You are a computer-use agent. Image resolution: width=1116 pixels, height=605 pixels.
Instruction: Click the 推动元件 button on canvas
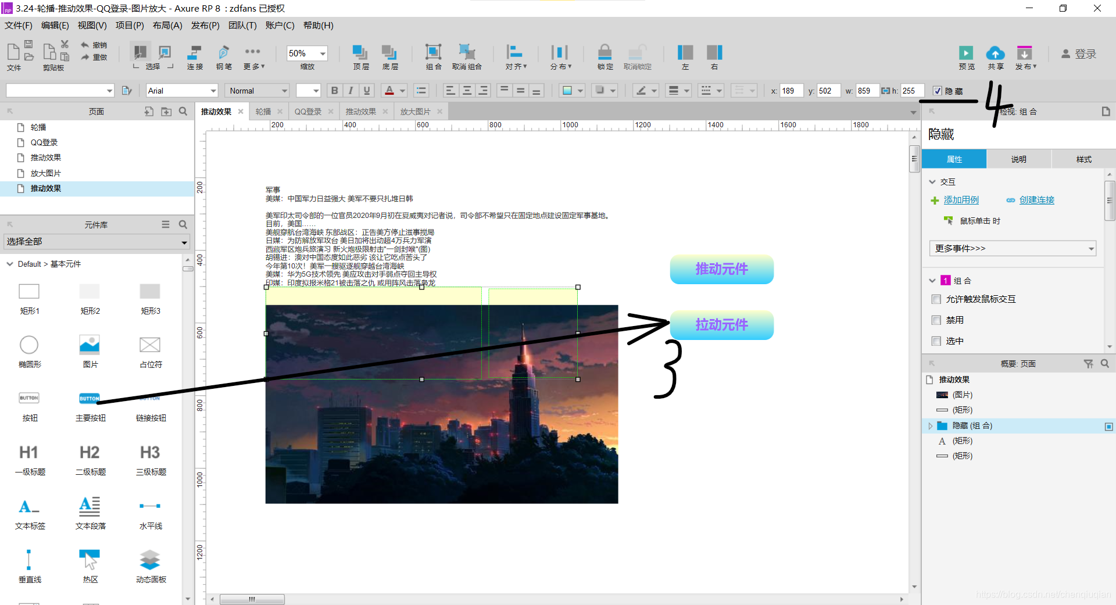(x=722, y=269)
